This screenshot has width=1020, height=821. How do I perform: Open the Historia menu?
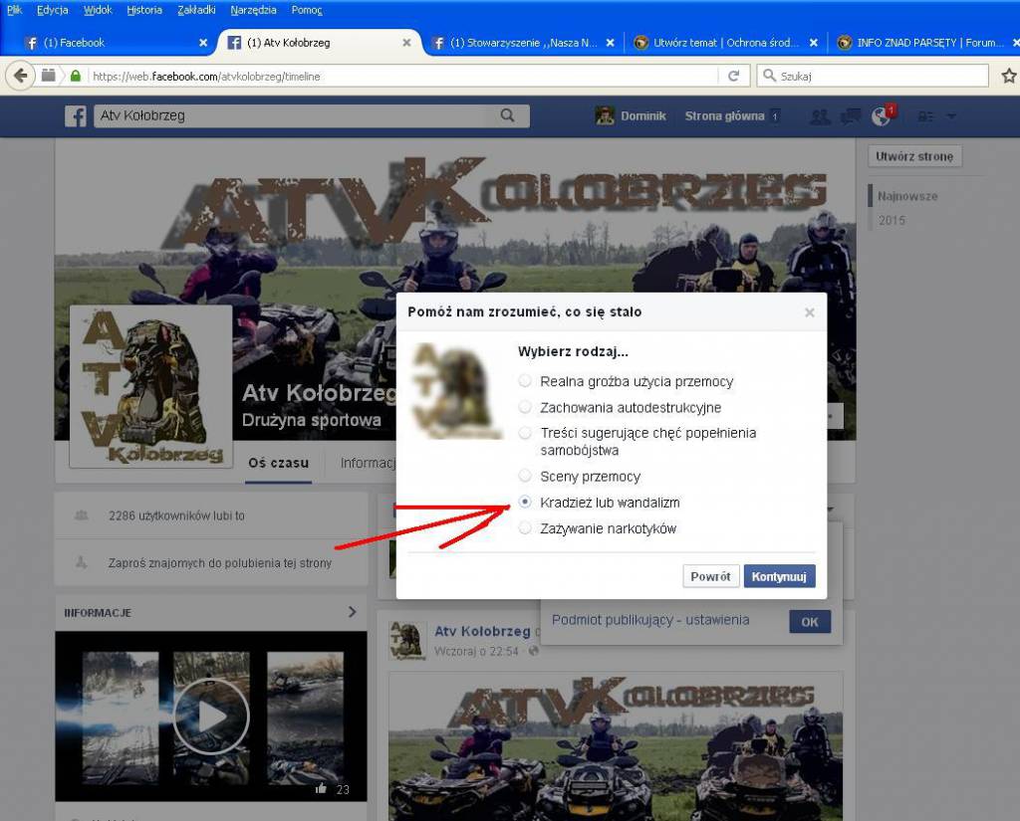[x=144, y=10]
